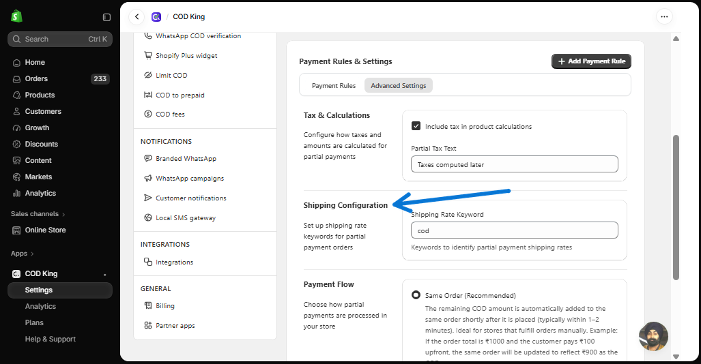Click the WhatsApp campaigns megaphone icon
The image size is (701, 364).
pos(148,178)
